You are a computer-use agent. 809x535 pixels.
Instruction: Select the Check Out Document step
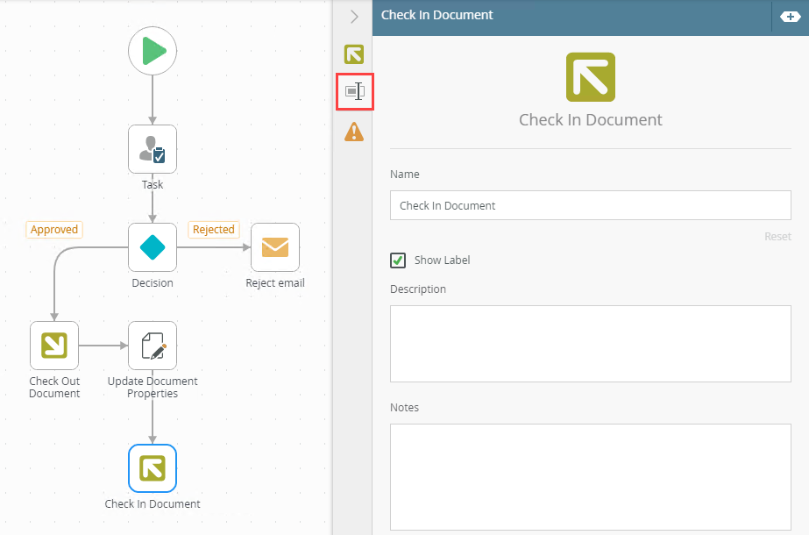pos(54,346)
